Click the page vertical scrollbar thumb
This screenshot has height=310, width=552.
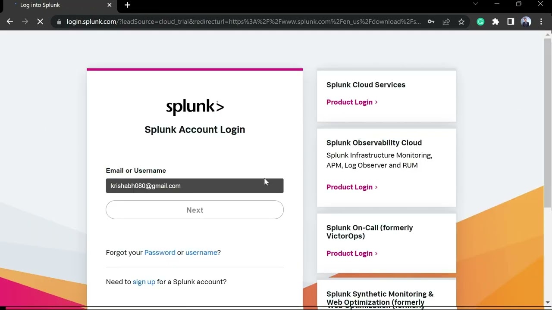[x=548, y=123]
